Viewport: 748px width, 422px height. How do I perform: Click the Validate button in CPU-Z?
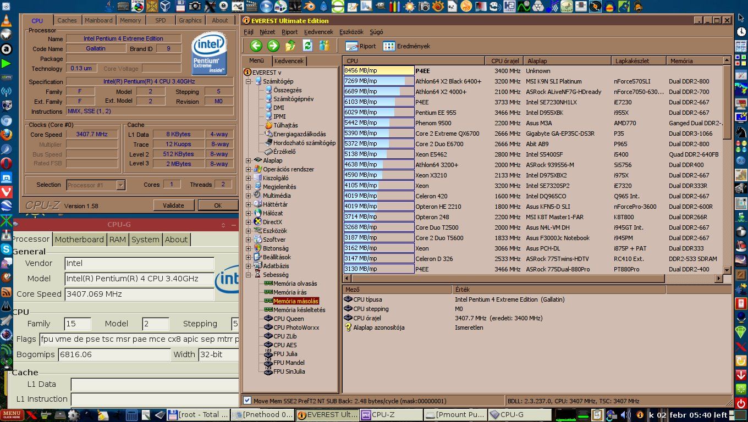click(173, 206)
